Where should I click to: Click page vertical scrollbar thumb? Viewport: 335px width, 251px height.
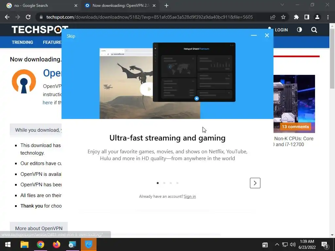tap(332, 59)
